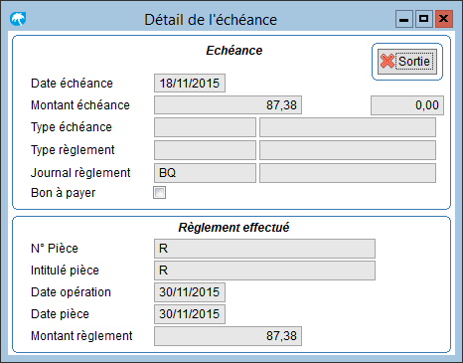Click the Type échéance label

(x=72, y=127)
